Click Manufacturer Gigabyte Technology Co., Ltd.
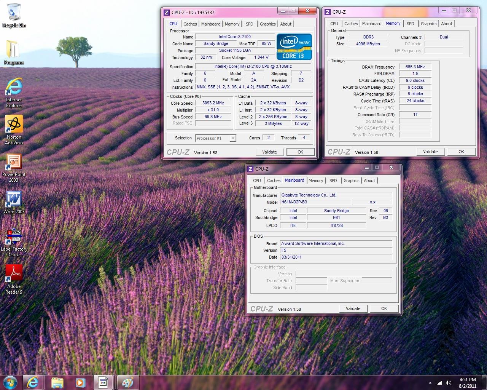Viewport: 487px width, 390px height. tap(336, 195)
